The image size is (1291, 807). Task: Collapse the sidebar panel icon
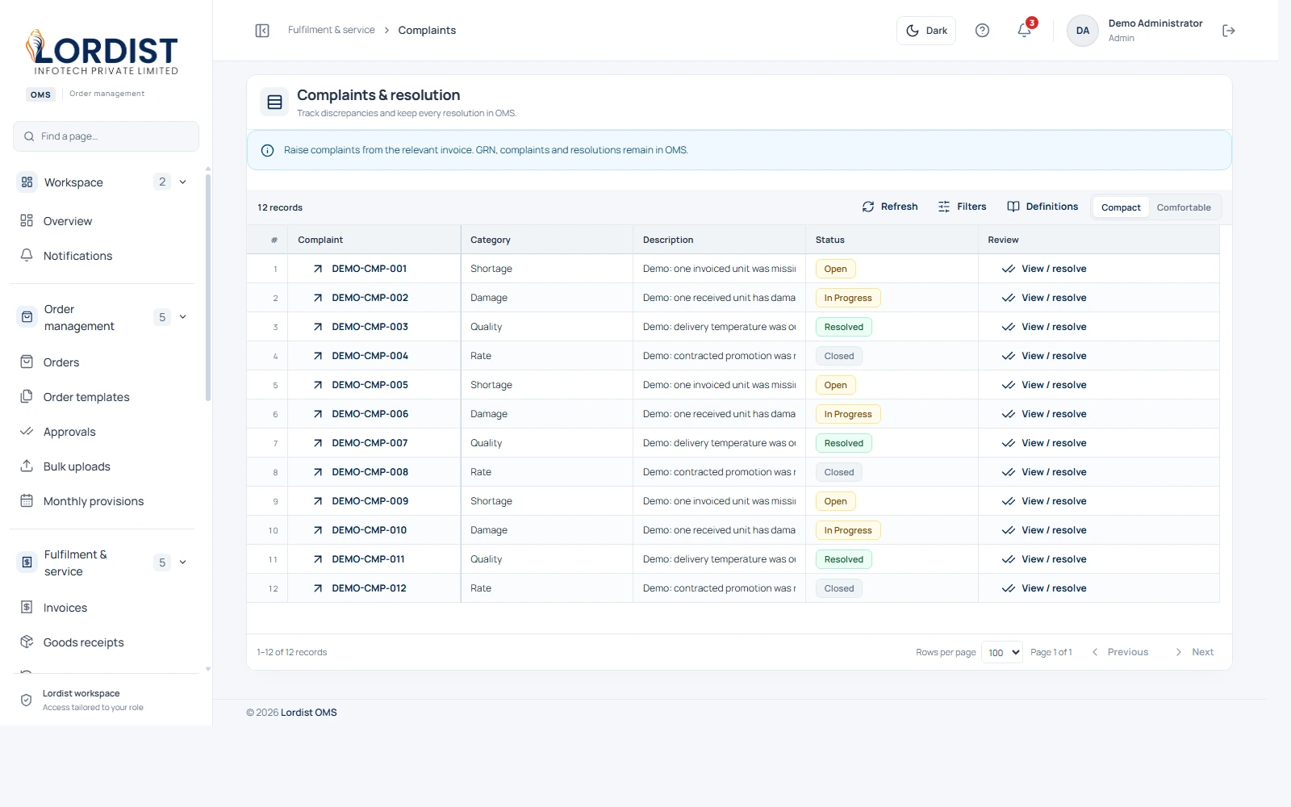point(262,31)
